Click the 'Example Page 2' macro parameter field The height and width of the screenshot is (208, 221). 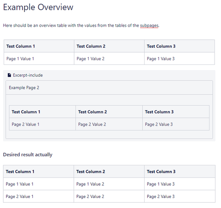pos(109,87)
